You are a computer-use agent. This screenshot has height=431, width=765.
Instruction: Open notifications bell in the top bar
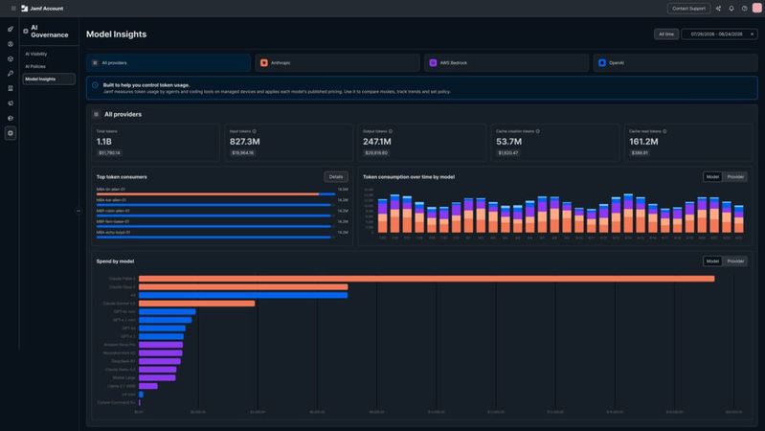coord(731,9)
